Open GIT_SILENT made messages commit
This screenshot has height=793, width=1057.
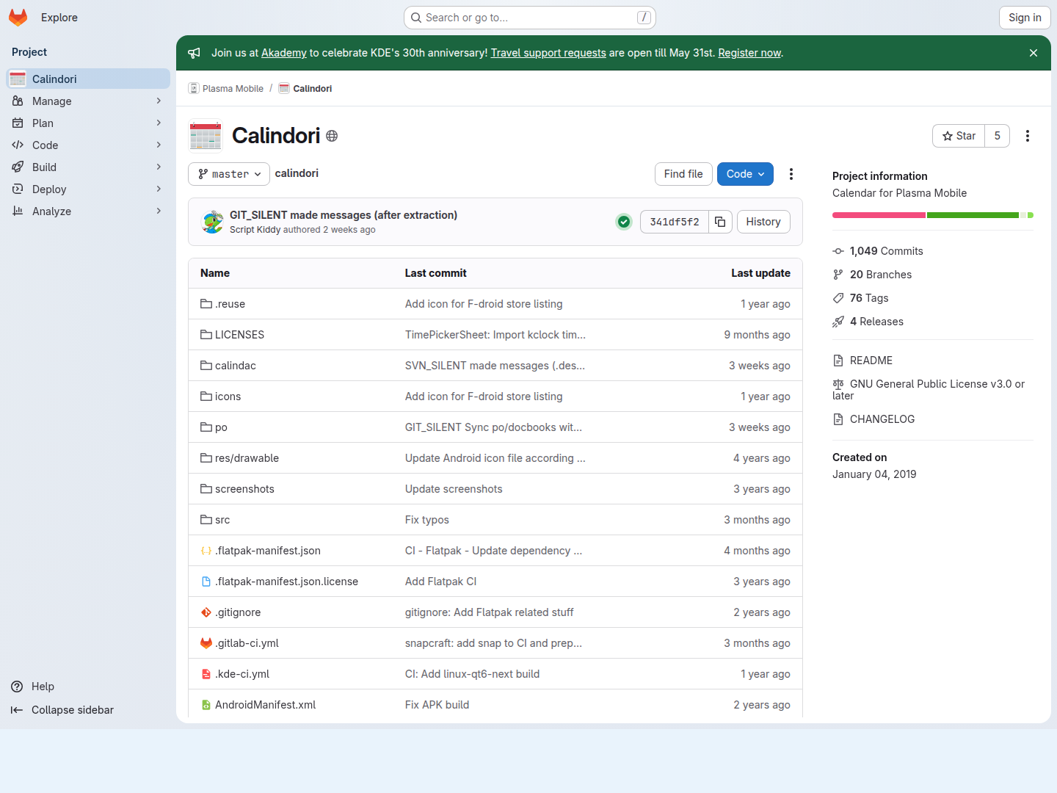tap(344, 215)
